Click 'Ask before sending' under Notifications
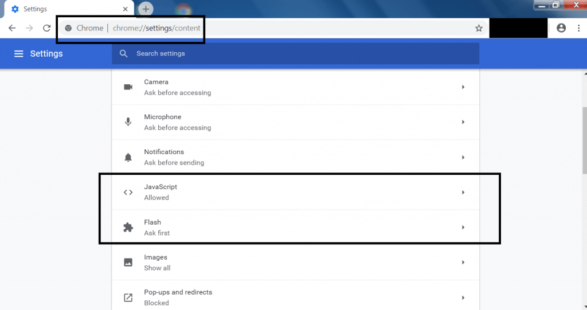 tap(174, 163)
